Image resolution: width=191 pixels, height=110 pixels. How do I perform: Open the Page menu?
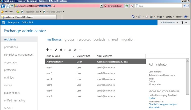click(160, 17)
